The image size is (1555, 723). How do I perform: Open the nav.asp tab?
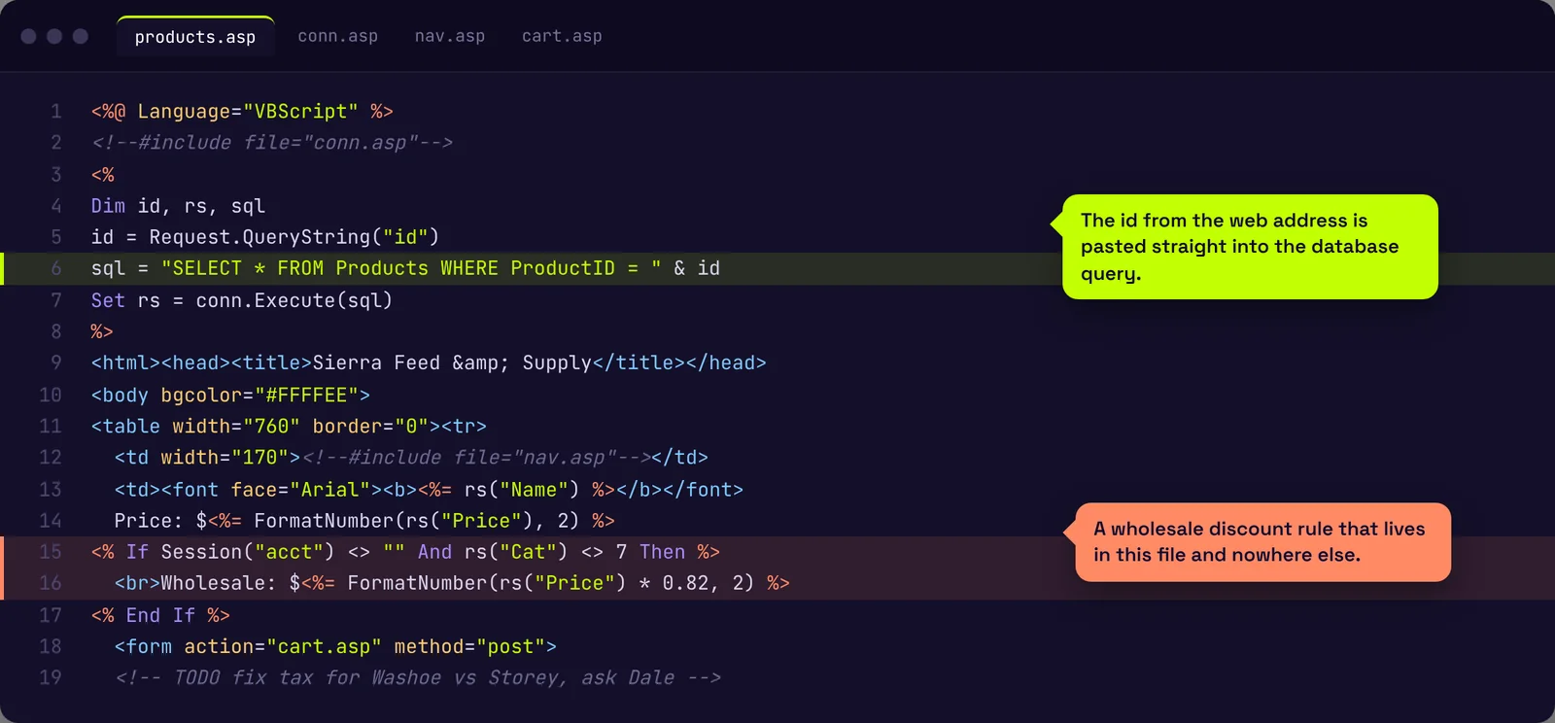click(449, 36)
